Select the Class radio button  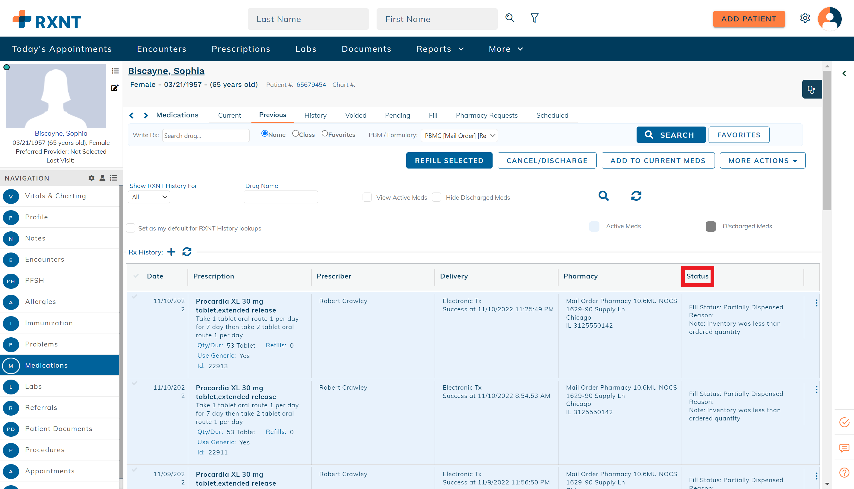point(295,134)
